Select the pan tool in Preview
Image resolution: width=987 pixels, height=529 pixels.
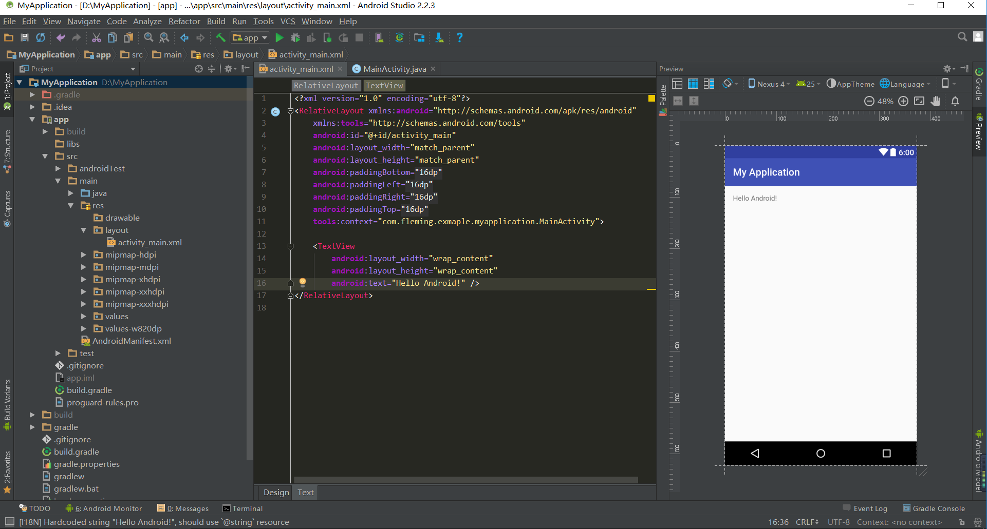pyautogui.click(x=935, y=102)
